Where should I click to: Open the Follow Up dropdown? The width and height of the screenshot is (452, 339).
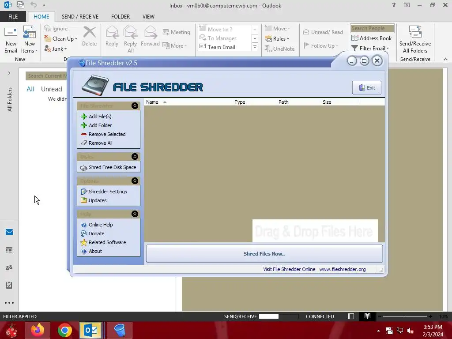321,45
